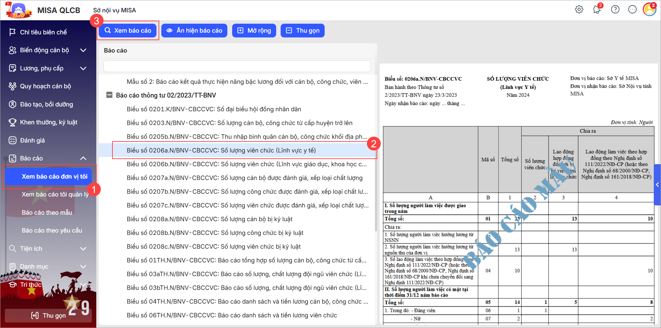Select Xem báo cáo tôi quản lý
Screen dimensions: 661x328
[55, 194]
